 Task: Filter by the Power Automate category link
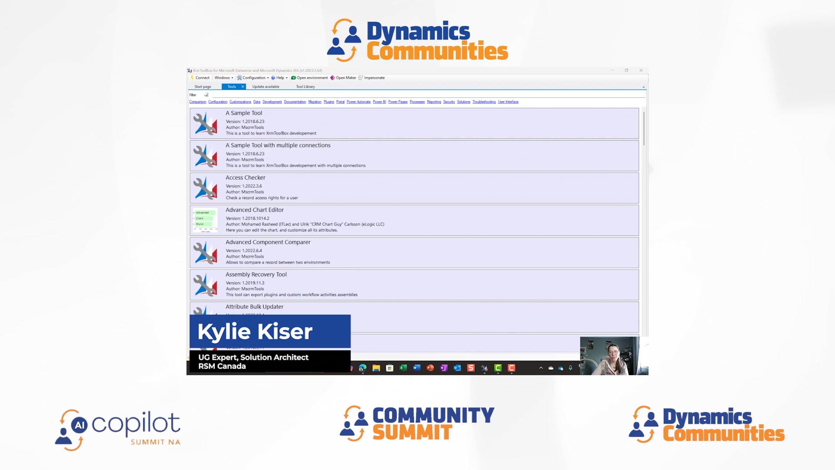[x=358, y=102]
